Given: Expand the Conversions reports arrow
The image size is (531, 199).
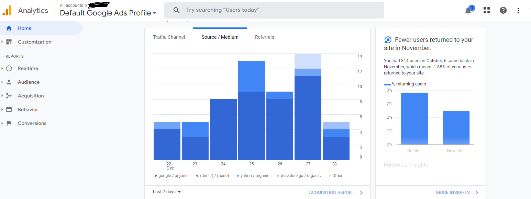Looking at the screenshot, I should click(2, 123).
